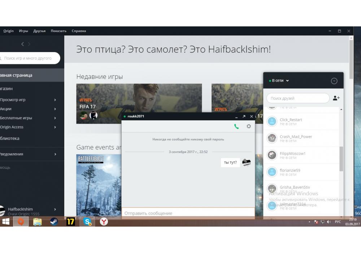Expand the Origin Access submenu chevron
Viewport: 361px width, 253px height.
pos(55,127)
